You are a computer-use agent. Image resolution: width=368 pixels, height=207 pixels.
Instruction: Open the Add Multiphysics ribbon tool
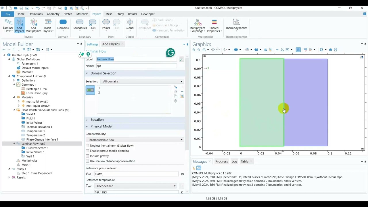pyautogui.click(x=33, y=26)
